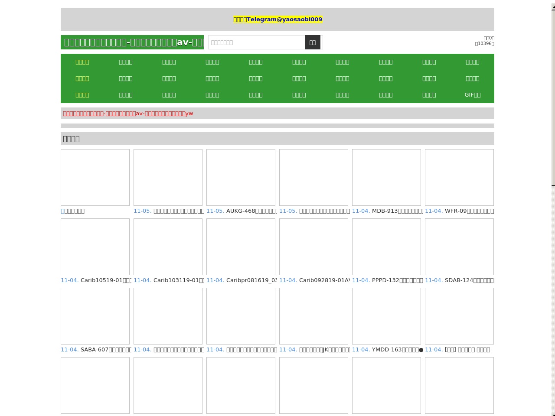Click the thumbnail above AUKG-468

pyautogui.click(x=241, y=177)
